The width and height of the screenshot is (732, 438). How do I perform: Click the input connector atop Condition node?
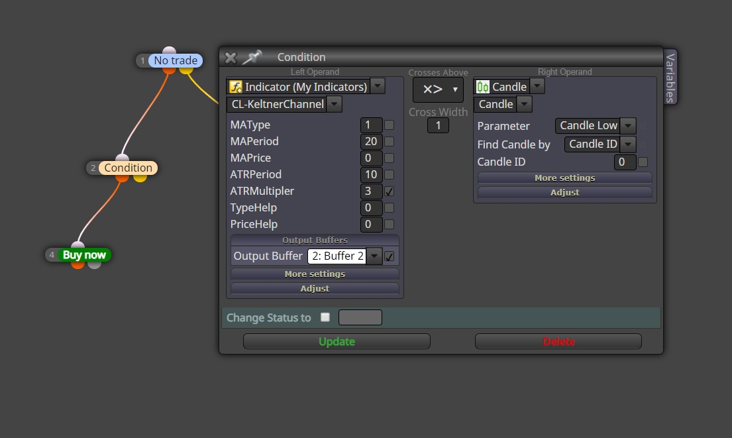pos(123,158)
